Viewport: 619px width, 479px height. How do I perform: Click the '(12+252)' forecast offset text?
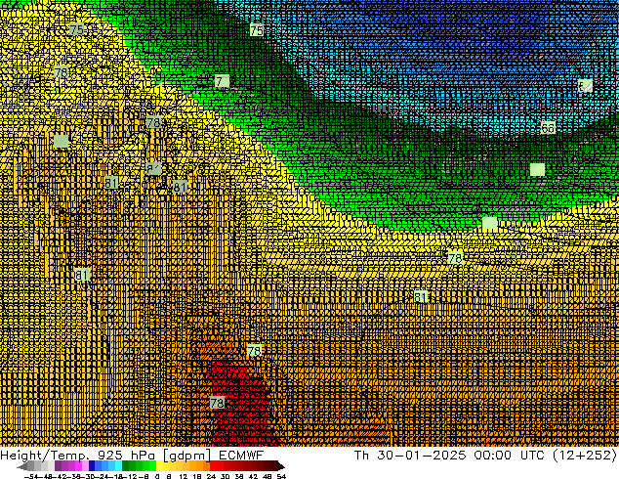pyautogui.click(x=584, y=456)
